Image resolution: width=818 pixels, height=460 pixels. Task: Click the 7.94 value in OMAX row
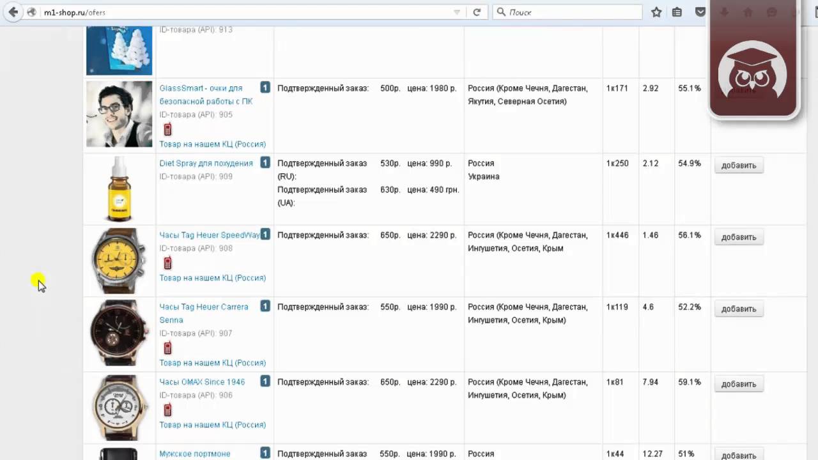click(x=651, y=382)
